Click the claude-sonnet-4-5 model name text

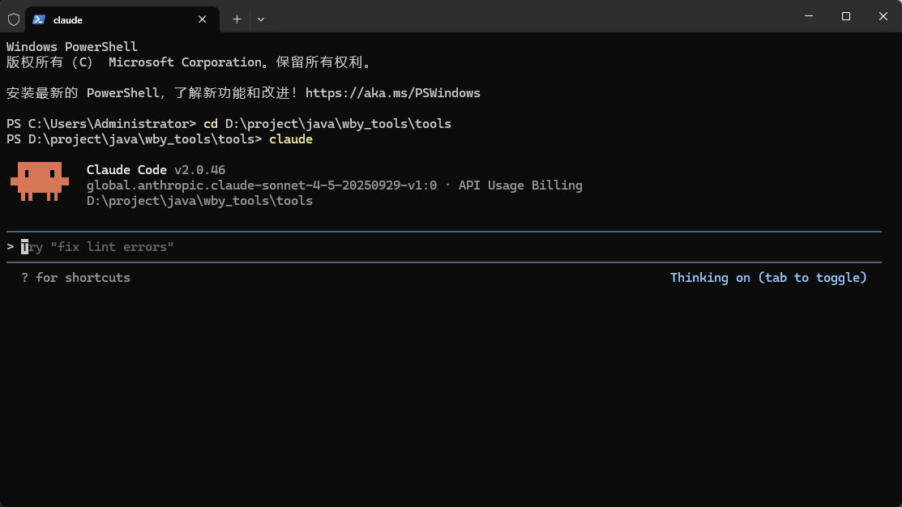tap(261, 185)
